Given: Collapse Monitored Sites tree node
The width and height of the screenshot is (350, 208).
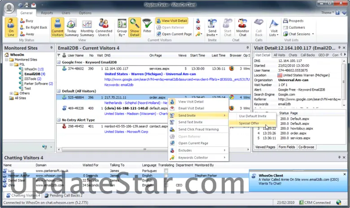Looking at the screenshot, I should (6, 60).
